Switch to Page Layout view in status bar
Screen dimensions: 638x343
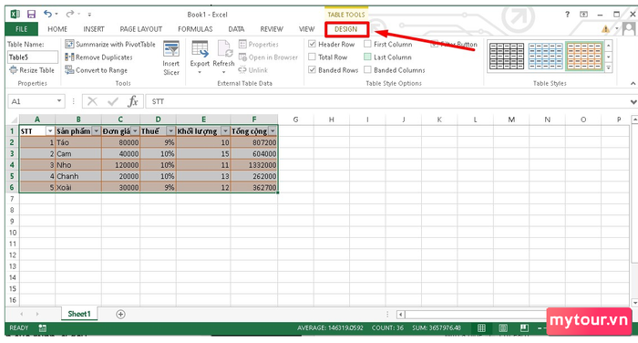coord(503,327)
